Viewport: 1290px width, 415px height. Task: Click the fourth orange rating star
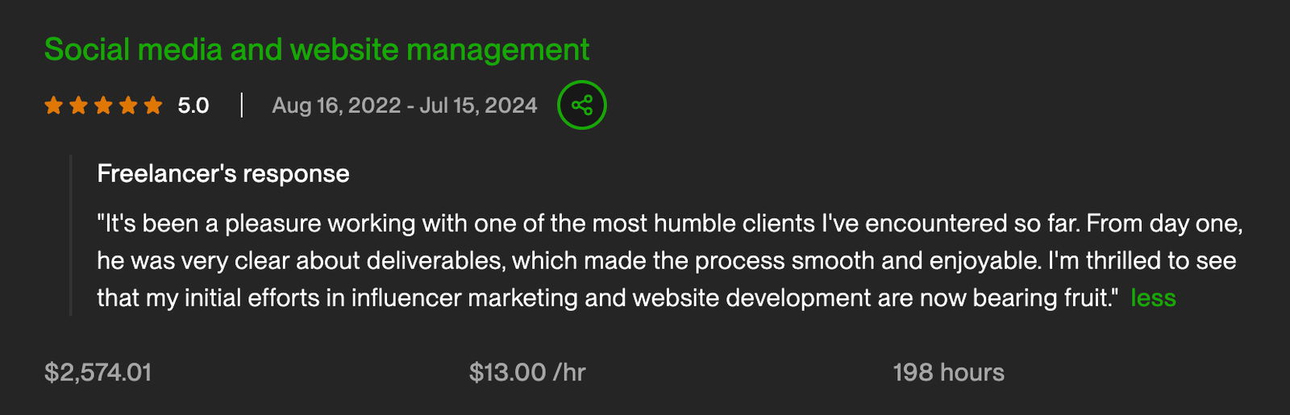click(x=128, y=106)
